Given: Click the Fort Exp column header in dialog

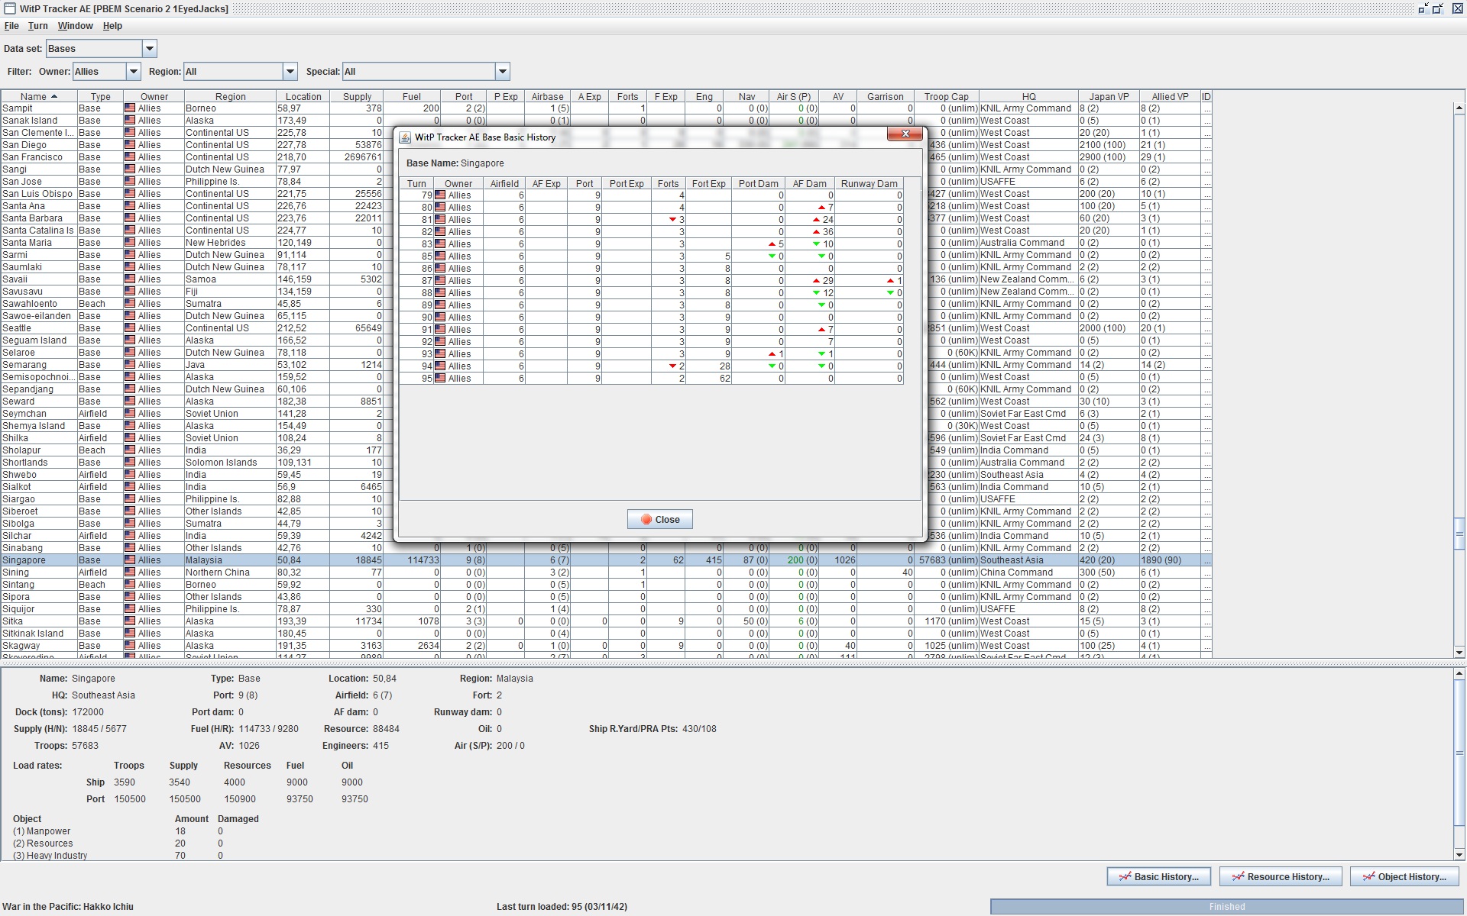Looking at the screenshot, I should point(708,184).
